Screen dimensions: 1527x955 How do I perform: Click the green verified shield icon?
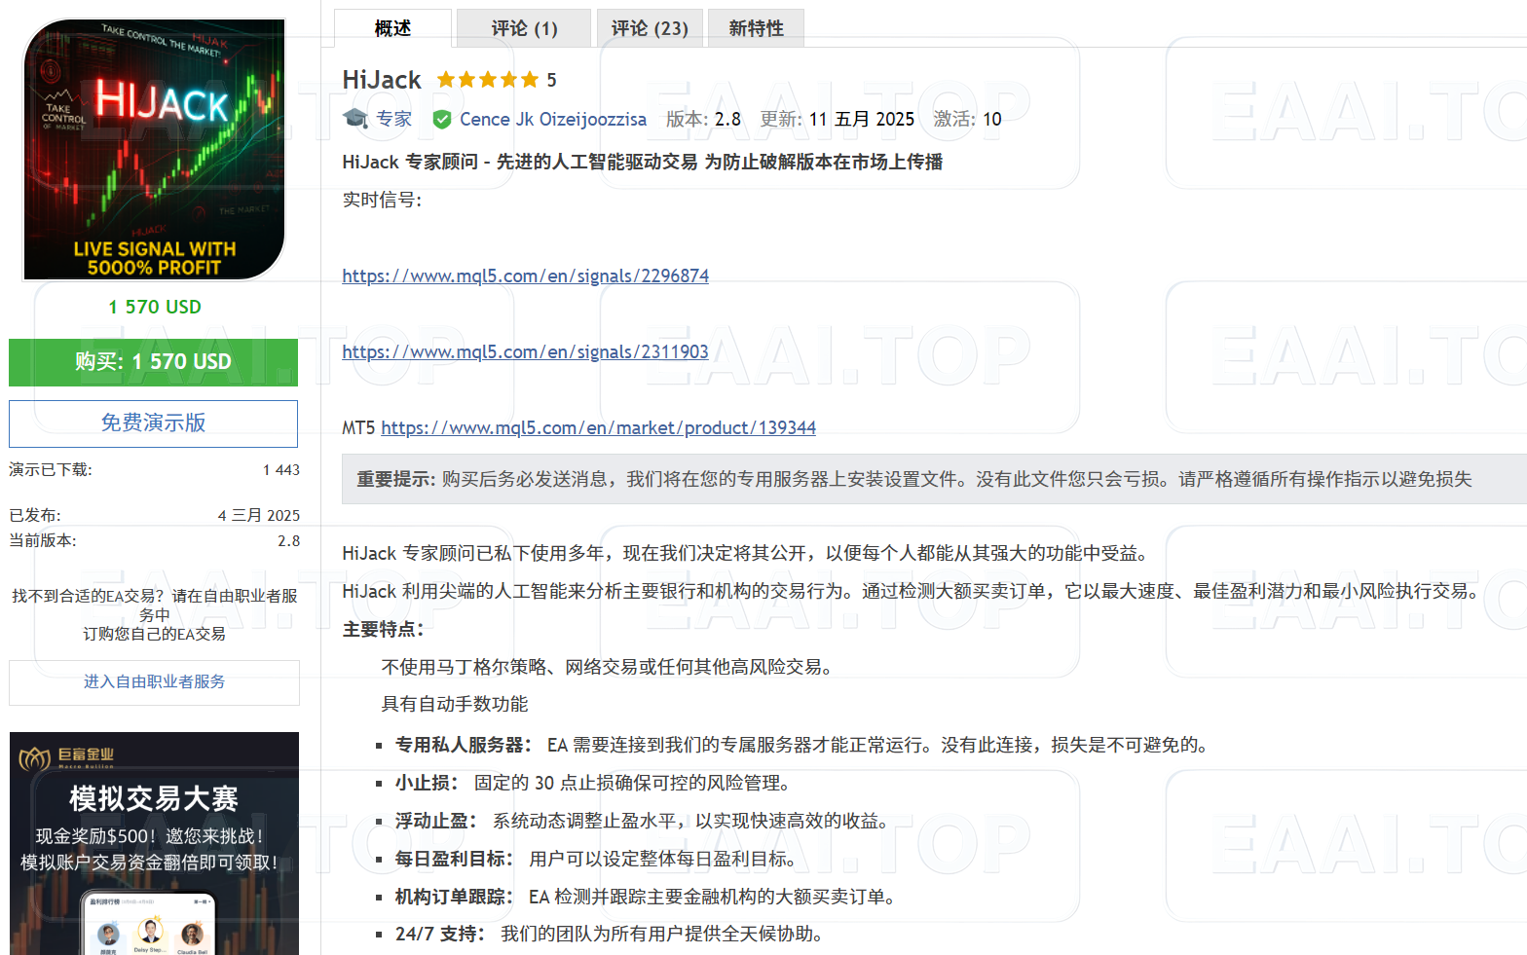tap(442, 119)
